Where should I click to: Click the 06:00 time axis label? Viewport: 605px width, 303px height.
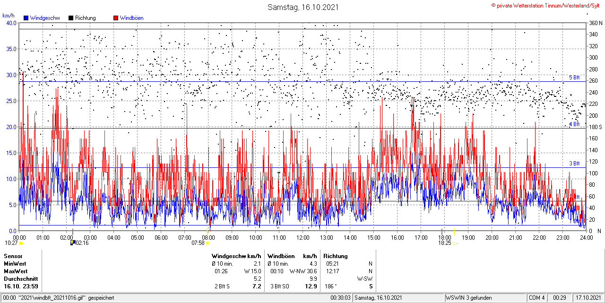click(x=161, y=237)
